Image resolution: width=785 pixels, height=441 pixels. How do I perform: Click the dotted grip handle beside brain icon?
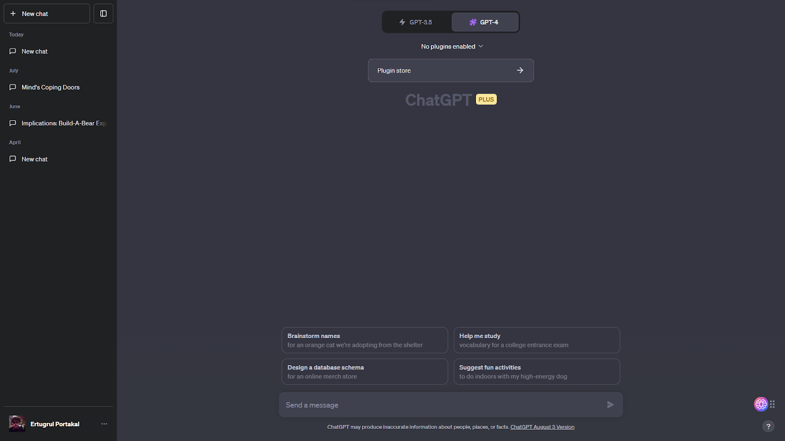(x=773, y=404)
